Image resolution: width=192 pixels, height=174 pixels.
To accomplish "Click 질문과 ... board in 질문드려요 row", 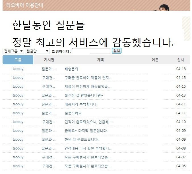I will pos(48,113).
